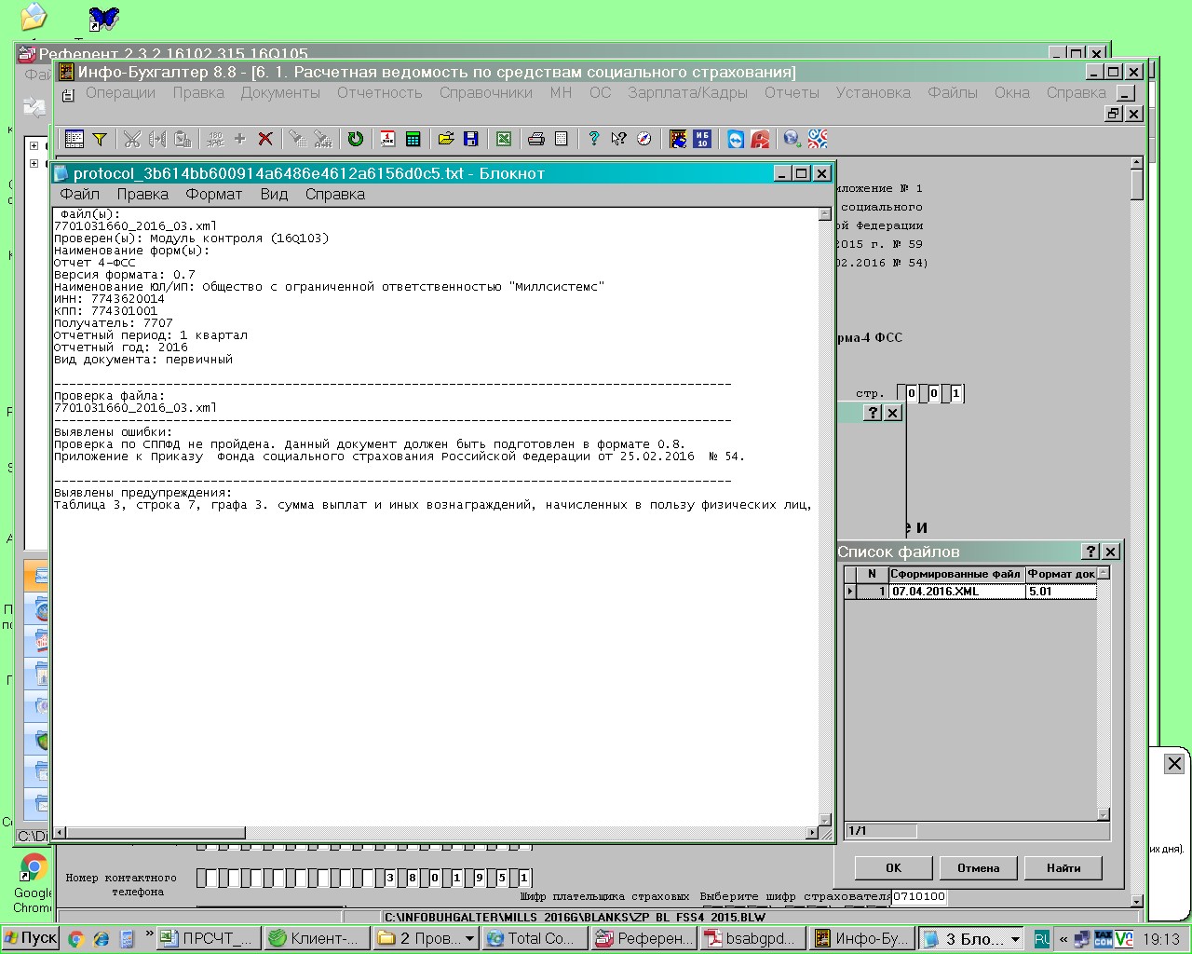Click the Пуск start button
This screenshot has width=1192, height=954.
pyautogui.click(x=31, y=938)
